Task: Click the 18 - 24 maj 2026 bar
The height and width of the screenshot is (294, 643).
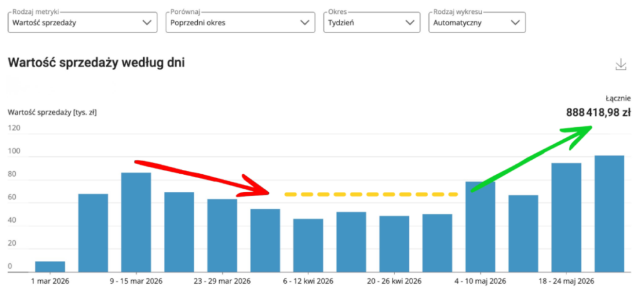Action: [x=566, y=218]
